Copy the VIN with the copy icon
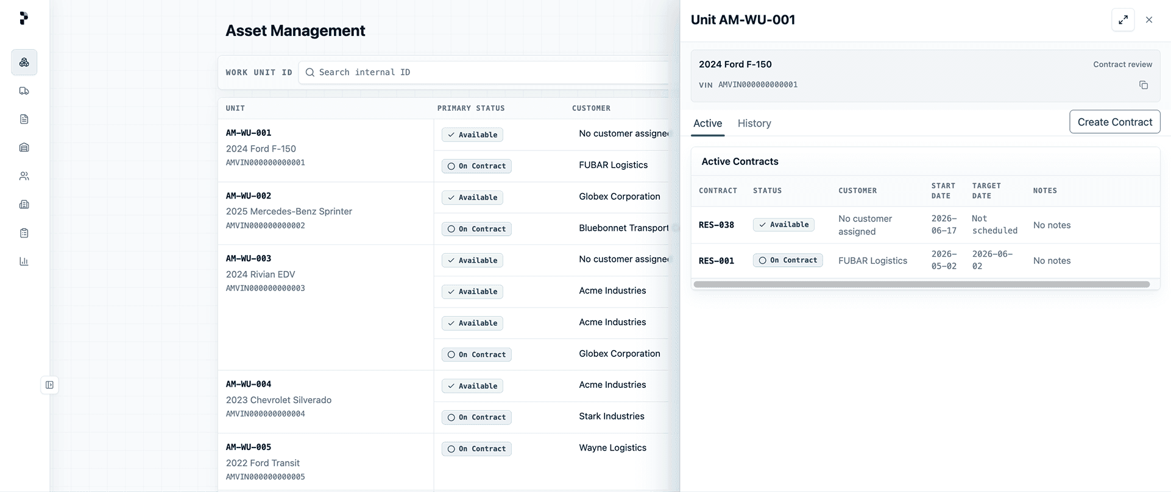This screenshot has height=492, width=1171. [1144, 85]
